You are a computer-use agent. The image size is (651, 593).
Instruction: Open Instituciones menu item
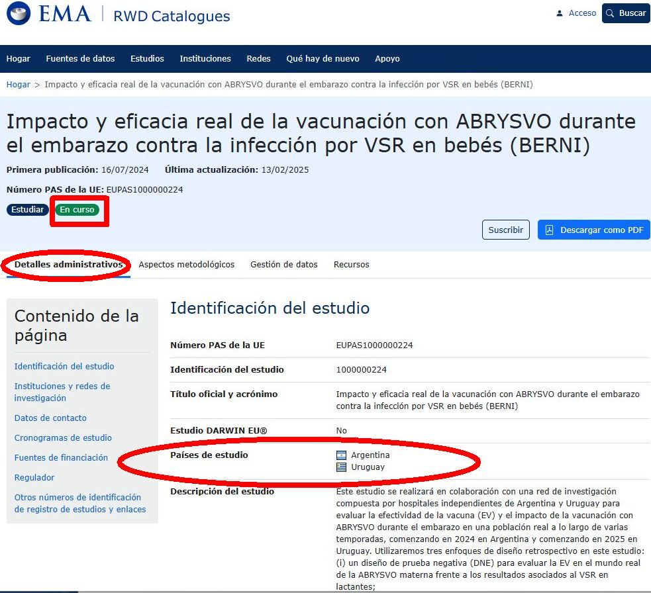click(205, 58)
